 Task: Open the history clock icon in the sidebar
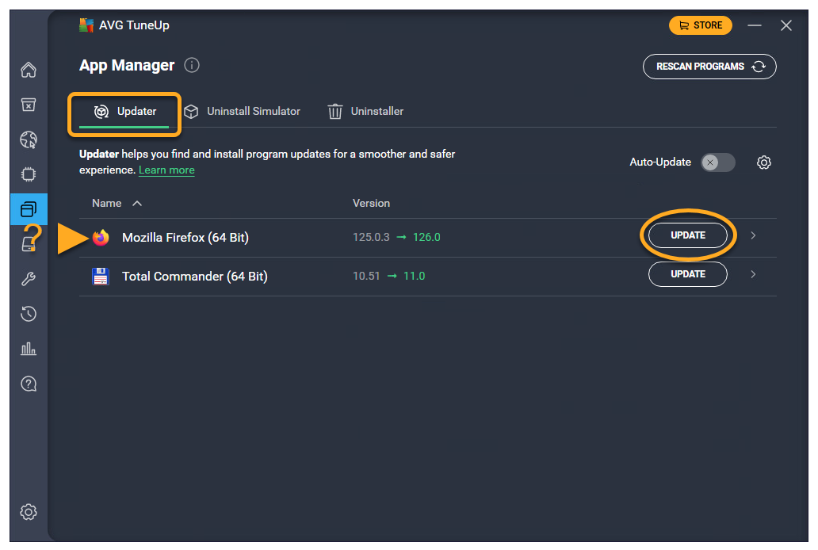click(x=29, y=314)
